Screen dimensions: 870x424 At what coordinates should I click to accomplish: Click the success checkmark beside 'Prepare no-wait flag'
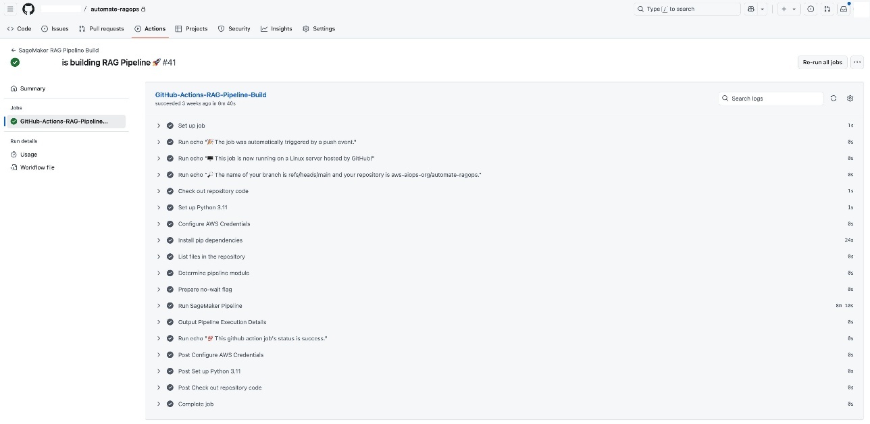[x=170, y=289]
